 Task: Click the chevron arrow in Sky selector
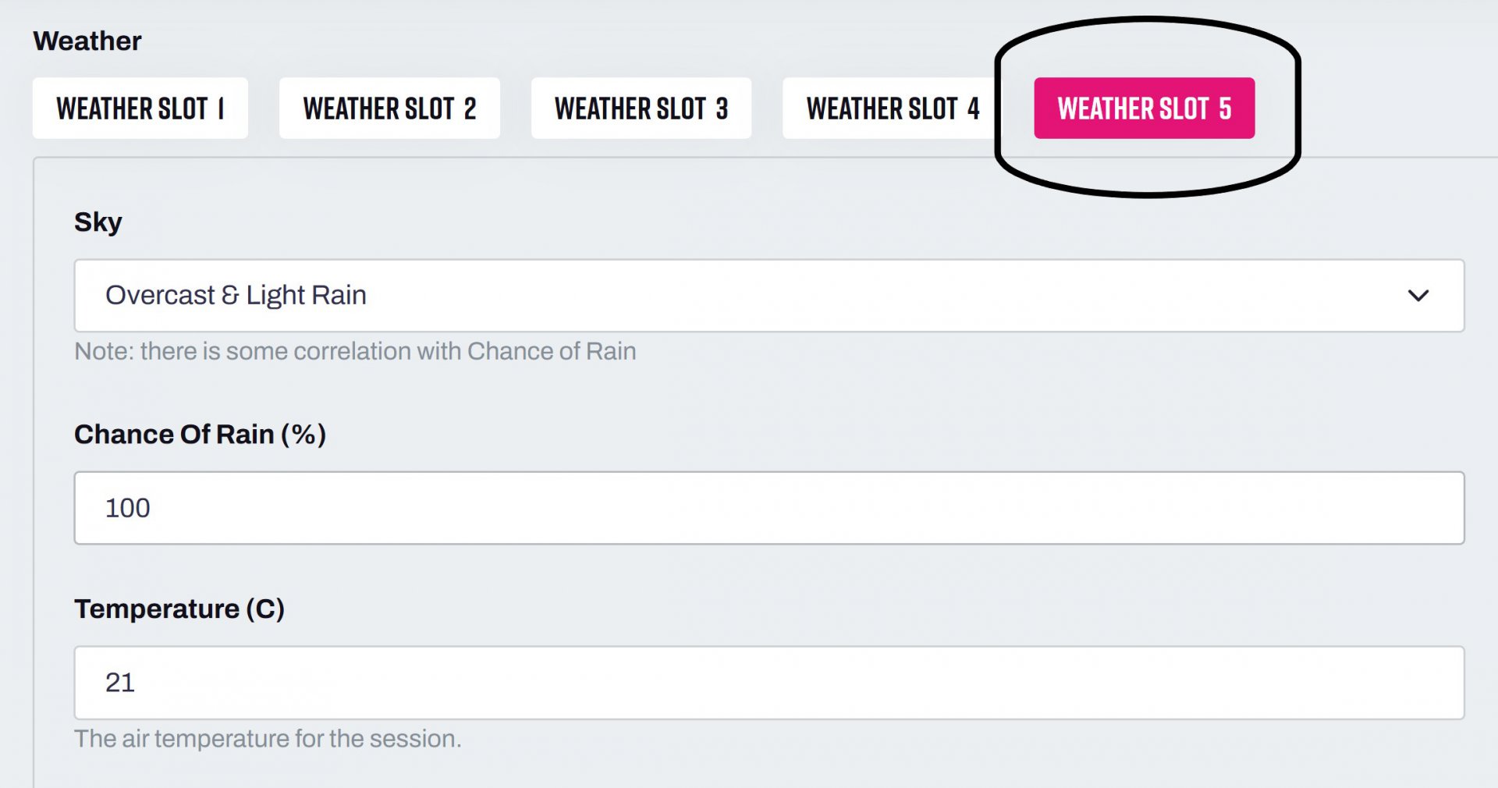1418,296
